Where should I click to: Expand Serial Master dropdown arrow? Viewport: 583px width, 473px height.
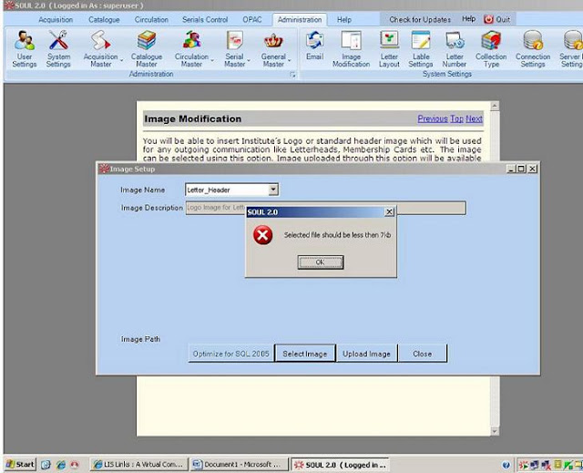click(249, 60)
